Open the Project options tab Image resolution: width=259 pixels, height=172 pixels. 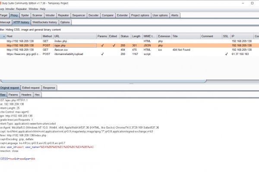coord(140,15)
